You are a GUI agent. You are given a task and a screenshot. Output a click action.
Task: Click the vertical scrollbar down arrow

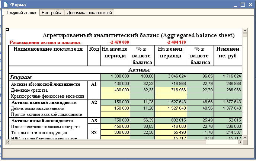pyautogui.click(x=245, y=138)
